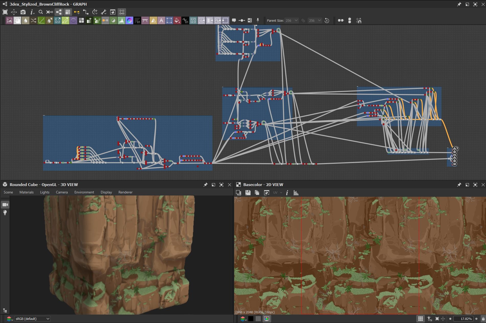This screenshot has height=323, width=486.
Task: Toggle the light bulb in 3D view
Action: (5, 213)
